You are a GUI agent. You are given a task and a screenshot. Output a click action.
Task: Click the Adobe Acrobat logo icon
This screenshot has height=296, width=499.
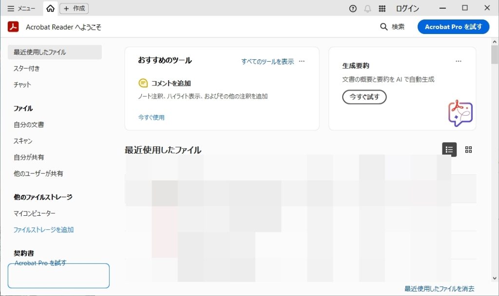point(13,27)
